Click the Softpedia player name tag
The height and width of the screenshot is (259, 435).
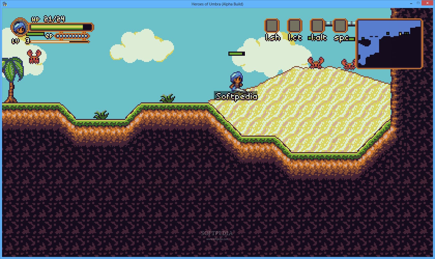(236, 96)
